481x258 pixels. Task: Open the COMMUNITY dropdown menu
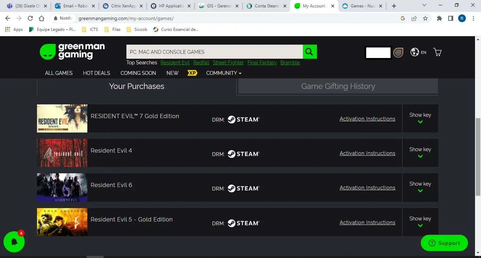(x=224, y=73)
